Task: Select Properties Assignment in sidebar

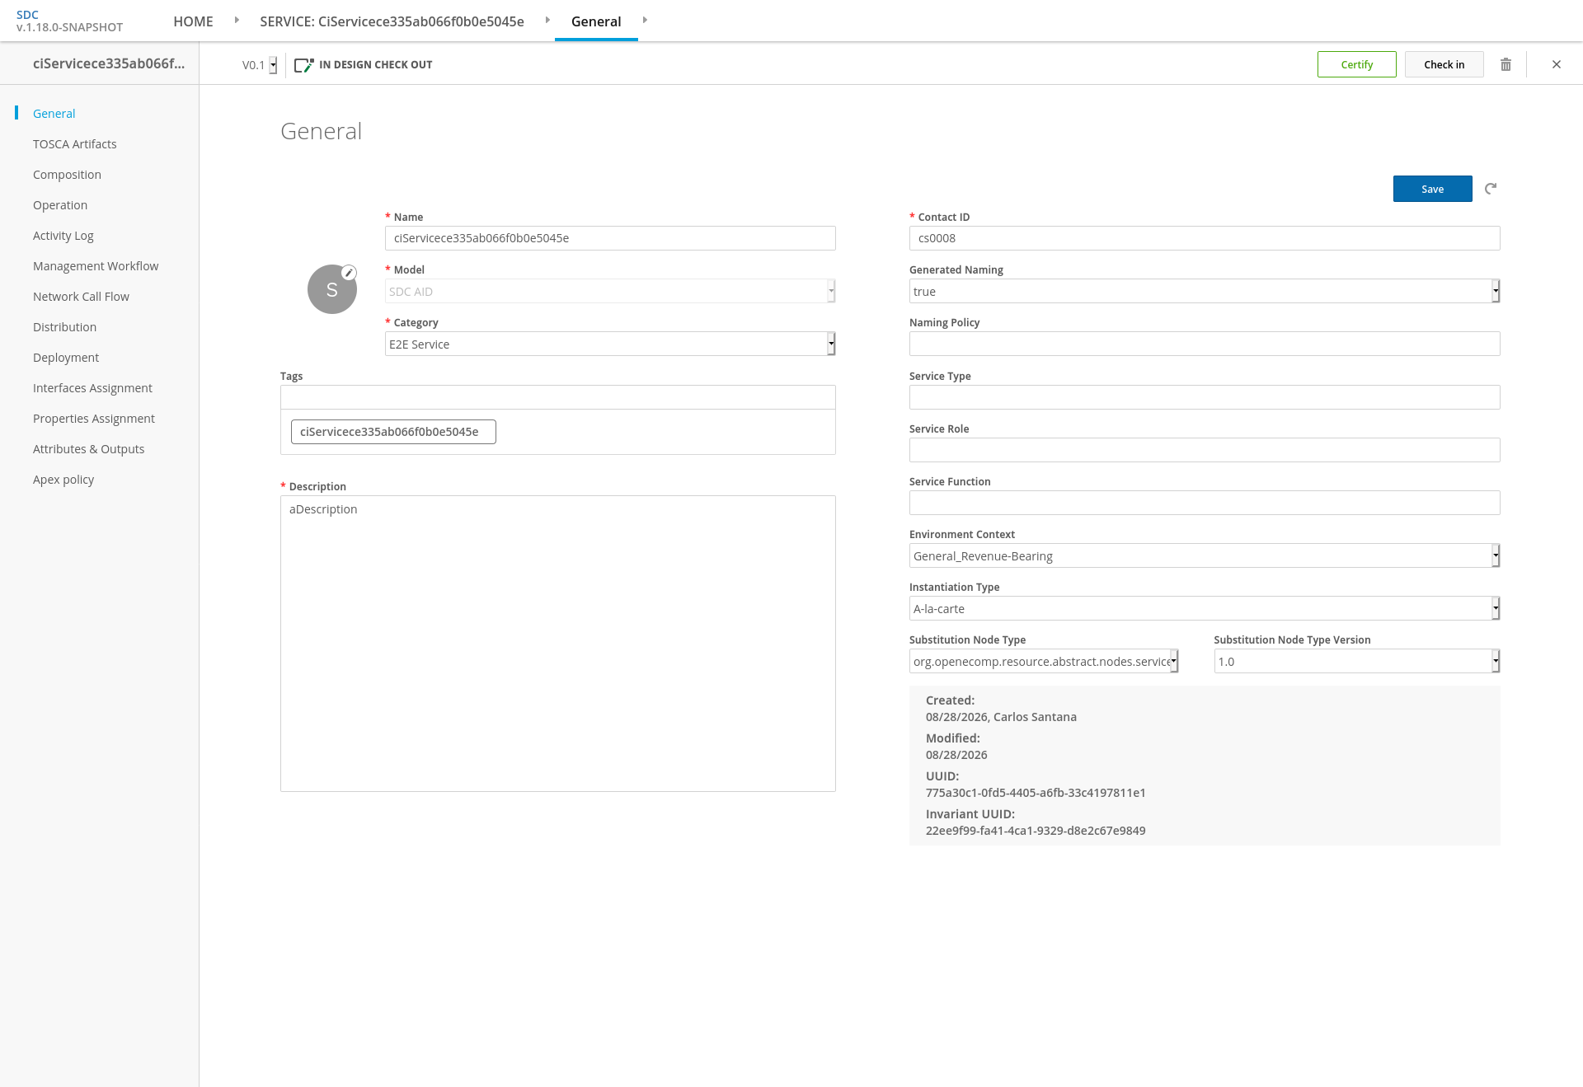Action: [94, 419]
